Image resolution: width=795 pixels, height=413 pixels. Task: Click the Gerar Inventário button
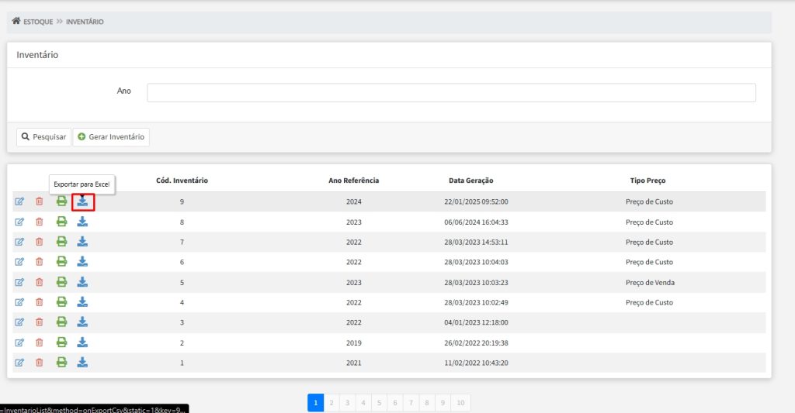111,136
